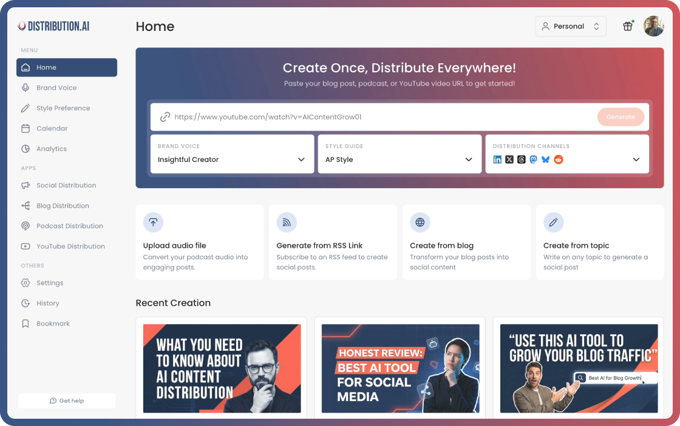Select Generate from RSS Link card
This screenshot has width=680, height=426.
tap(333, 242)
